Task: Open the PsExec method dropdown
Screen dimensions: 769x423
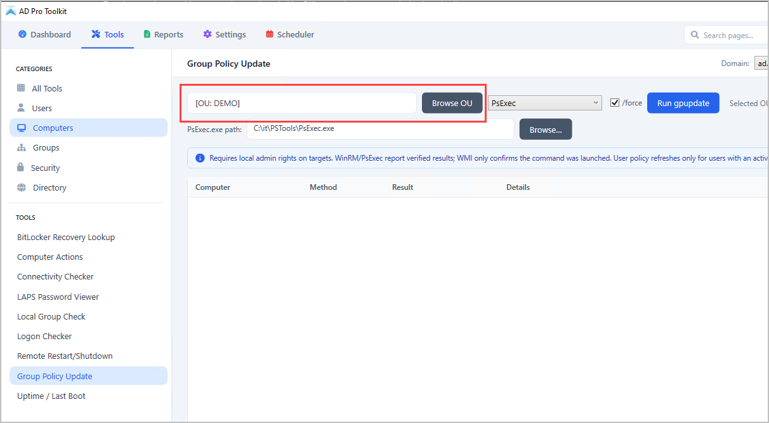Action: pos(545,103)
